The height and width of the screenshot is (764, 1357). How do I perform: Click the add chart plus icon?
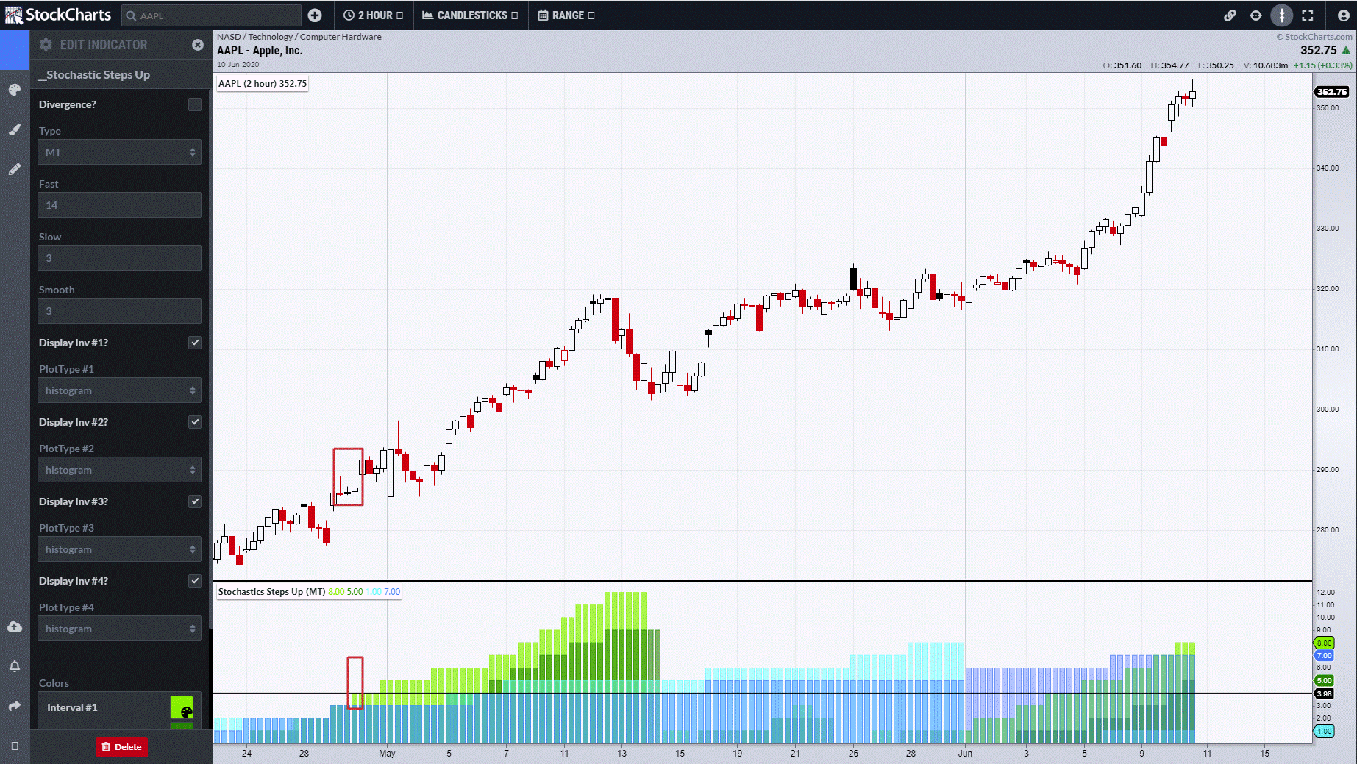coord(315,15)
